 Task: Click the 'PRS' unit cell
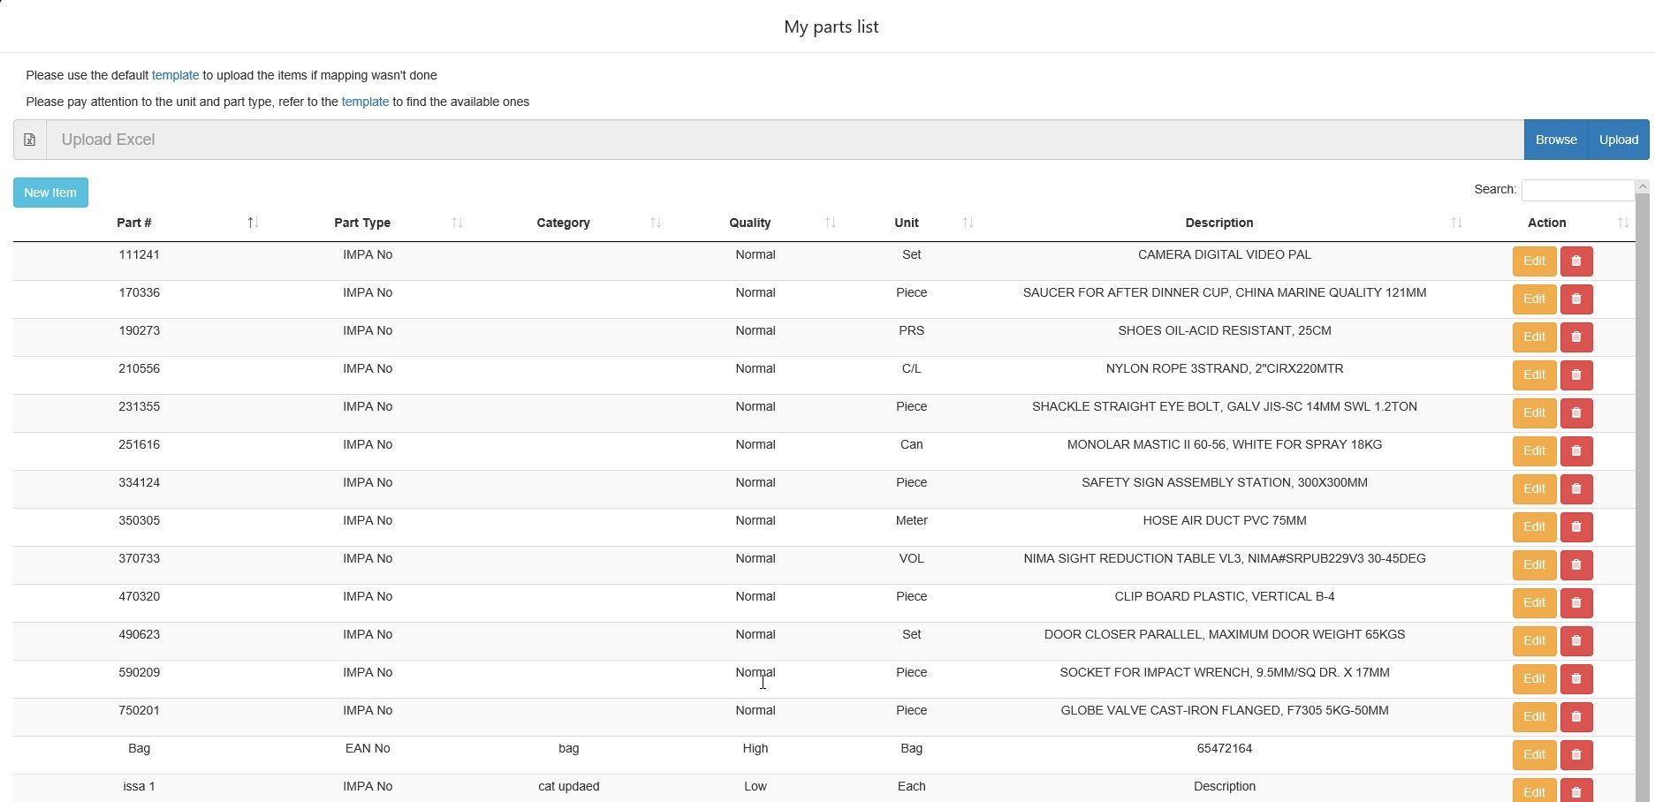(912, 331)
